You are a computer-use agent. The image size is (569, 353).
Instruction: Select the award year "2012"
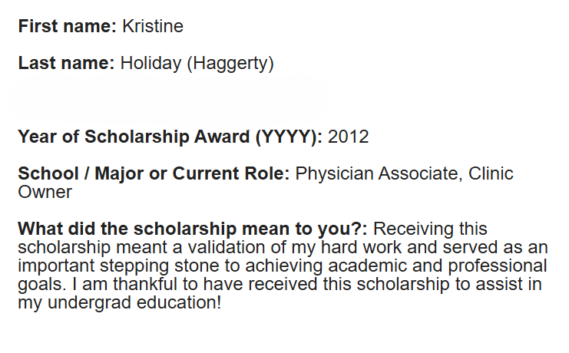click(349, 137)
